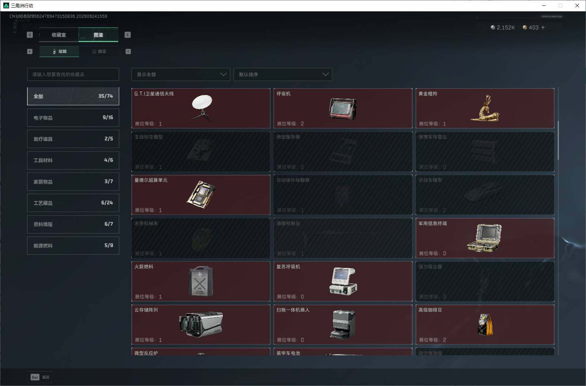Click the 军用信息终端 terminal case icon
Screen dimensions: 586x386
484,238
